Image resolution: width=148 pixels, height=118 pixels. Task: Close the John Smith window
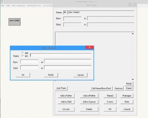pyautogui.click(x=132, y=4)
